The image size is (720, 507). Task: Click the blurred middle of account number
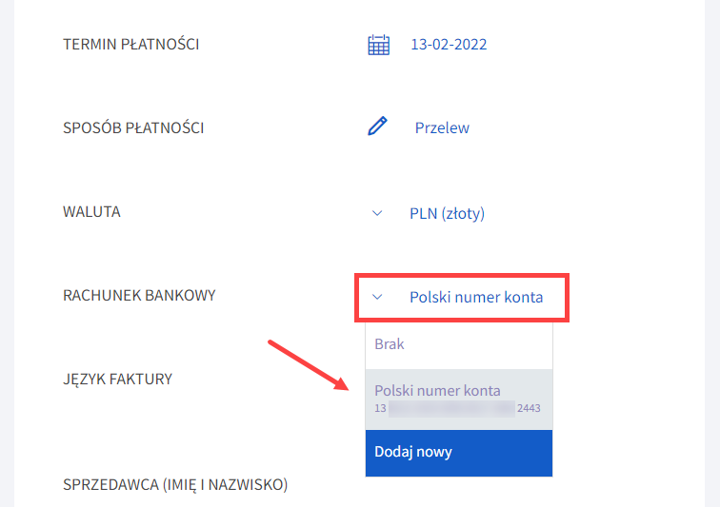pyautogui.click(x=451, y=408)
